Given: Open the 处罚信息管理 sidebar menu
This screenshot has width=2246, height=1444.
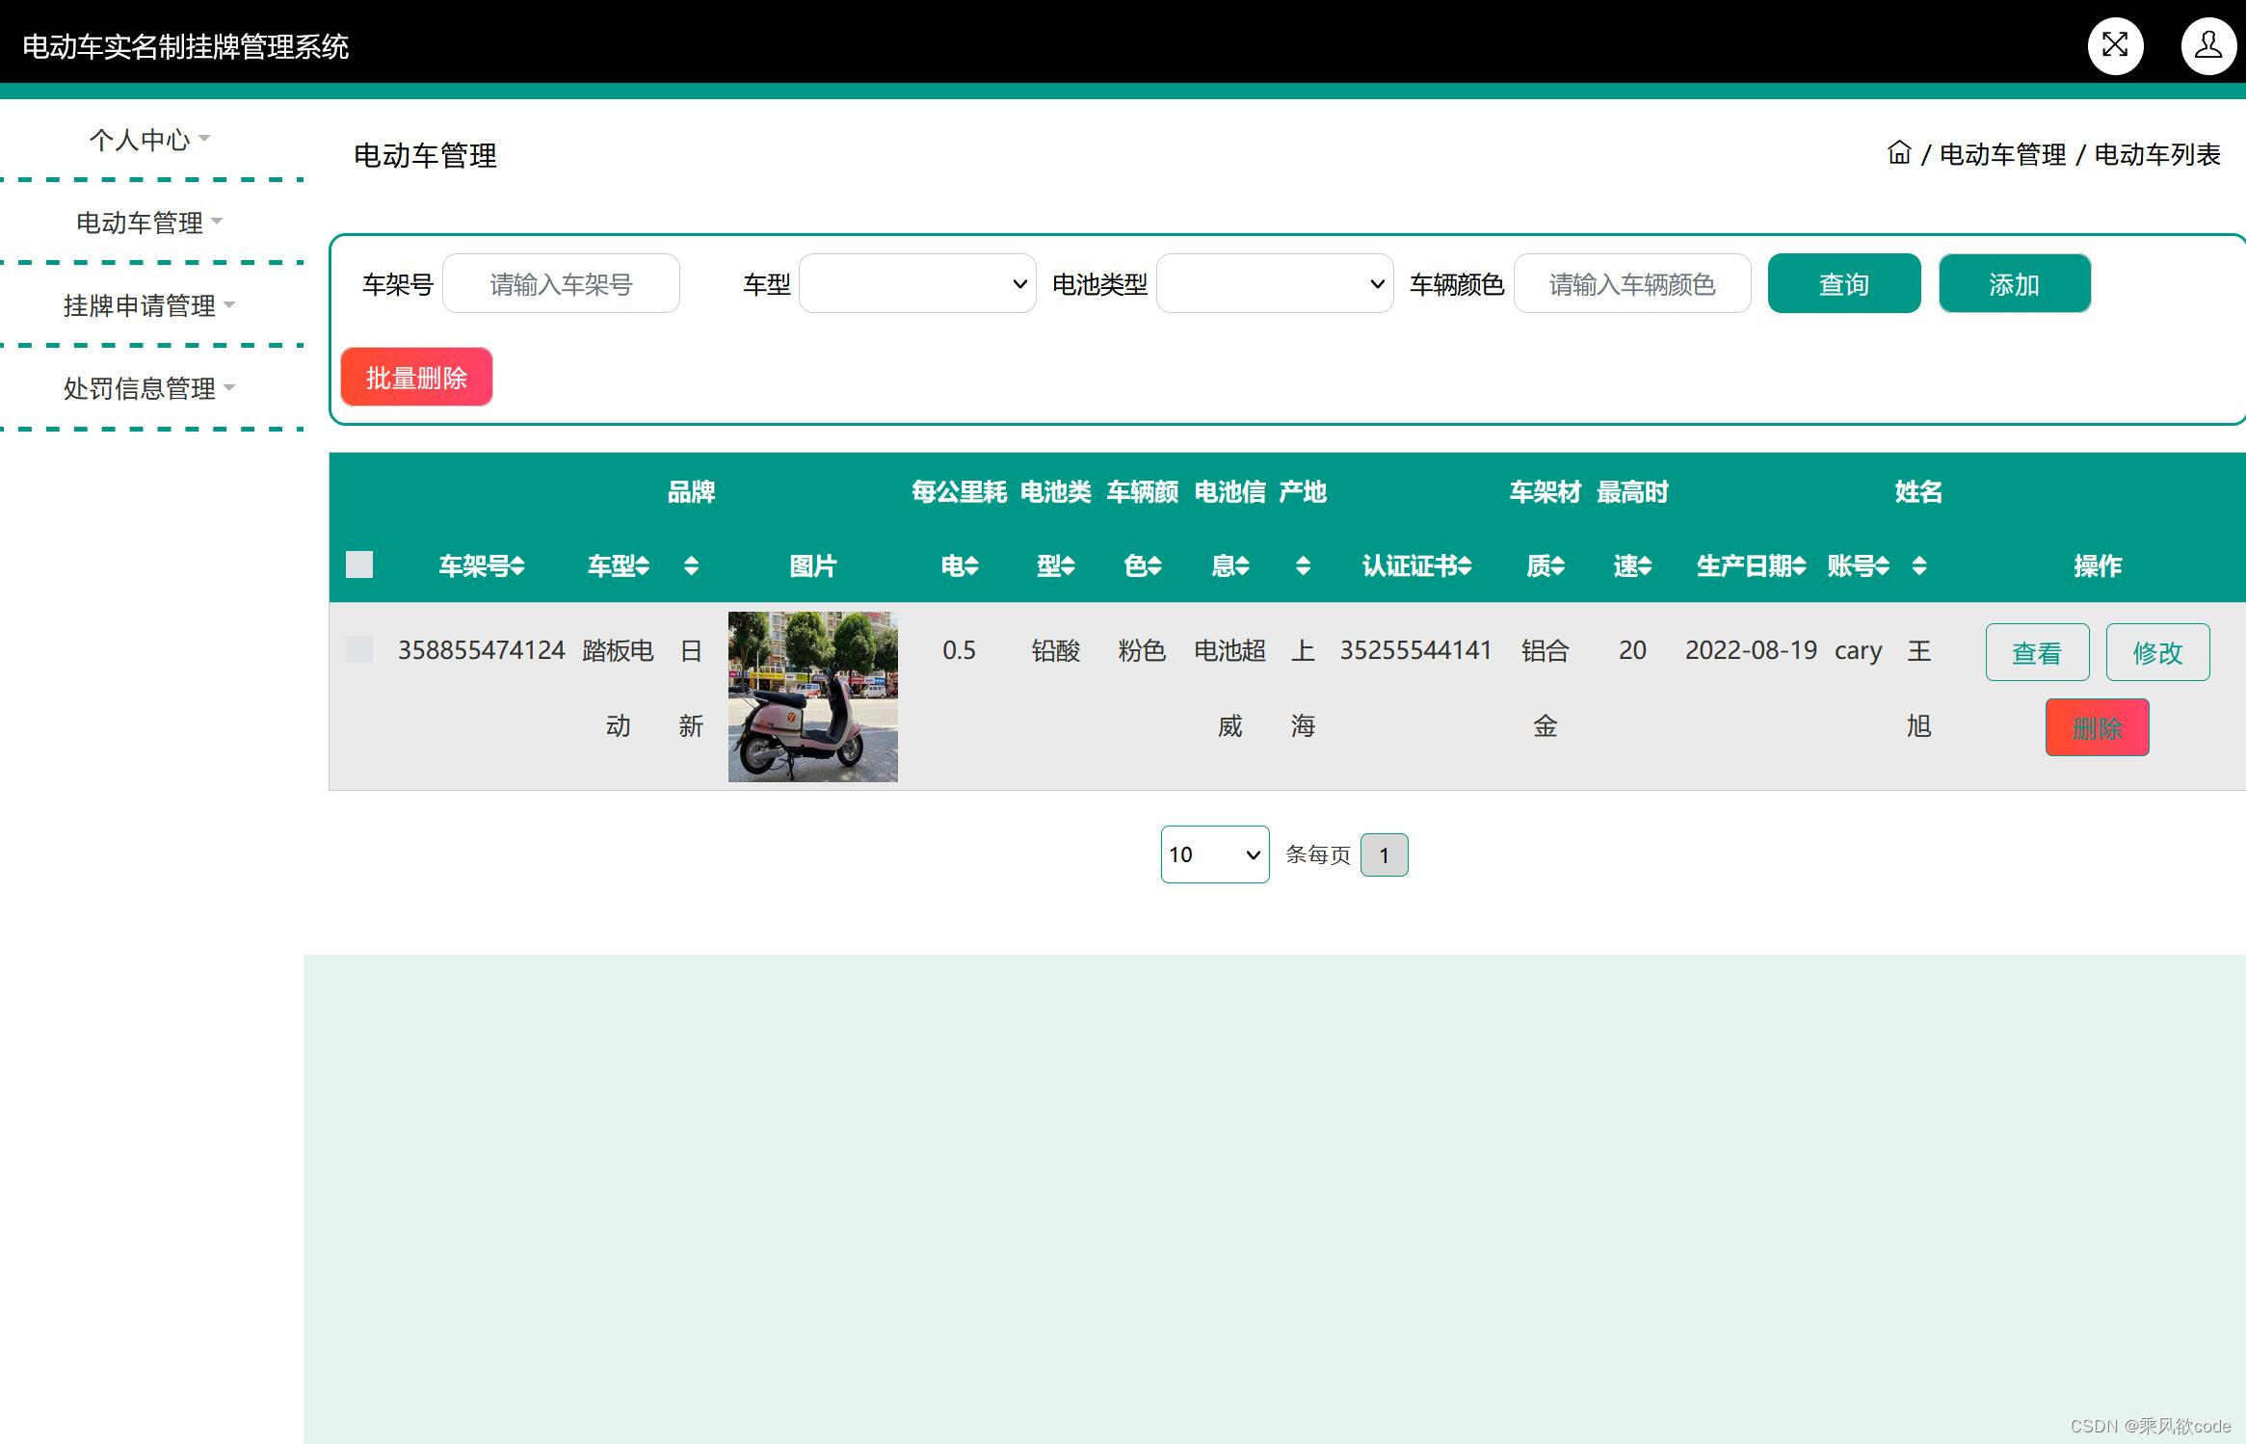Looking at the screenshot, I should pyautogui.click(x=141, y=388).
